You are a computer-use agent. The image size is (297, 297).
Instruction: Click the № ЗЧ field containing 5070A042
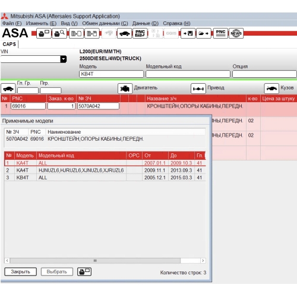(98, 106)
